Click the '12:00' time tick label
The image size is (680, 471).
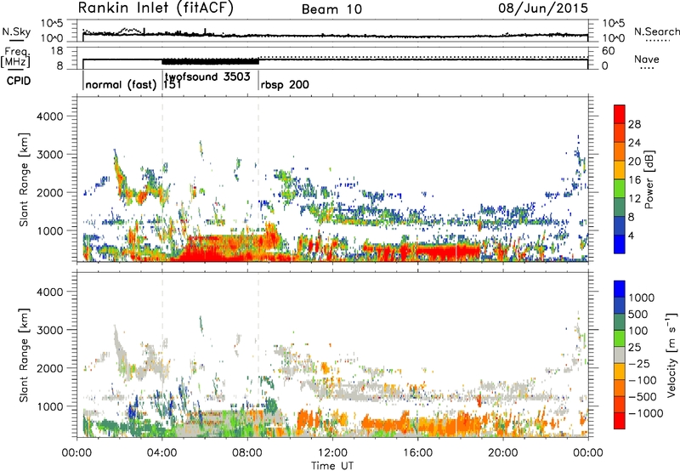coord(332,453)
